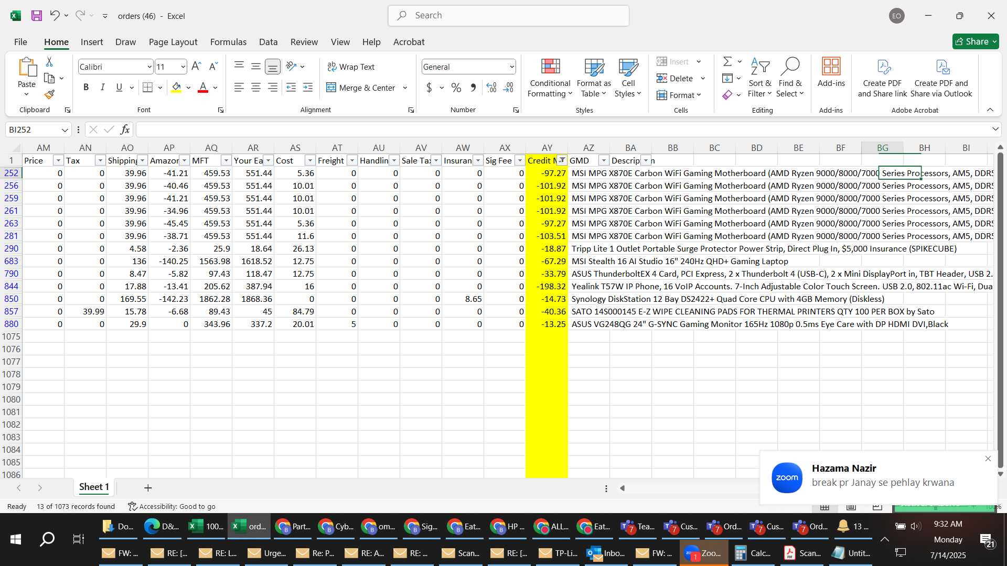This screenshot has height=566, width=1007.
Task: Click Sort & Filter button
Action: 760,78
